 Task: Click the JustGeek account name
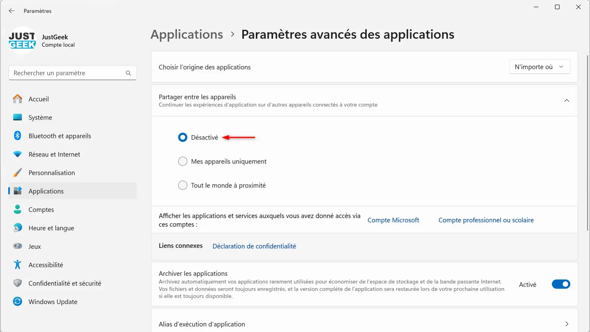point(55,37)
